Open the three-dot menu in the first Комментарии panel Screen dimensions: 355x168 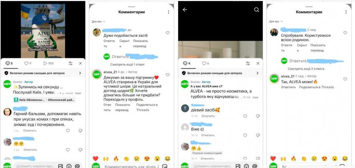(x=168, y=12)
